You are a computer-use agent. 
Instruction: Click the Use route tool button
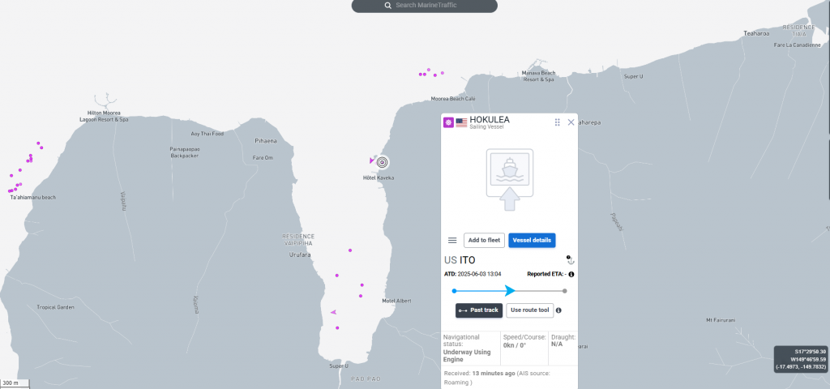click(528, 310)
